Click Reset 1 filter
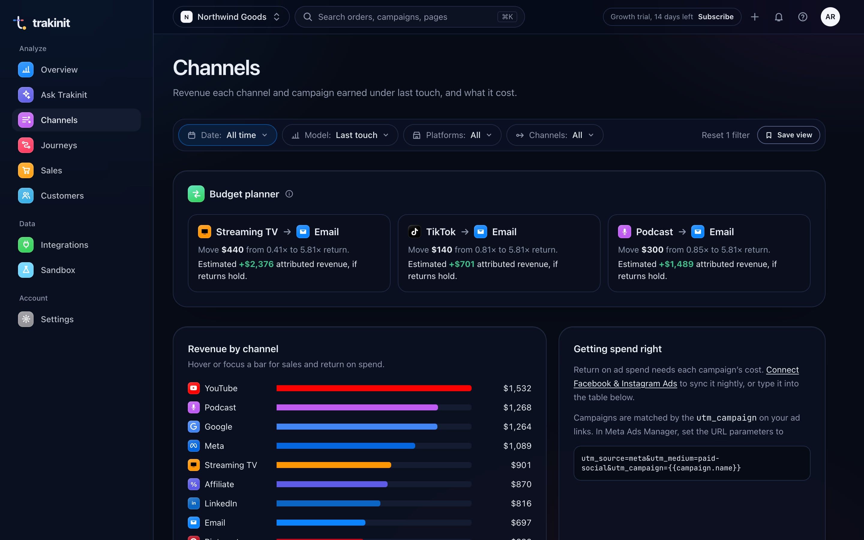Image resolution: width=864 pixels, height=540 pixels. click(x=725, y=135)
